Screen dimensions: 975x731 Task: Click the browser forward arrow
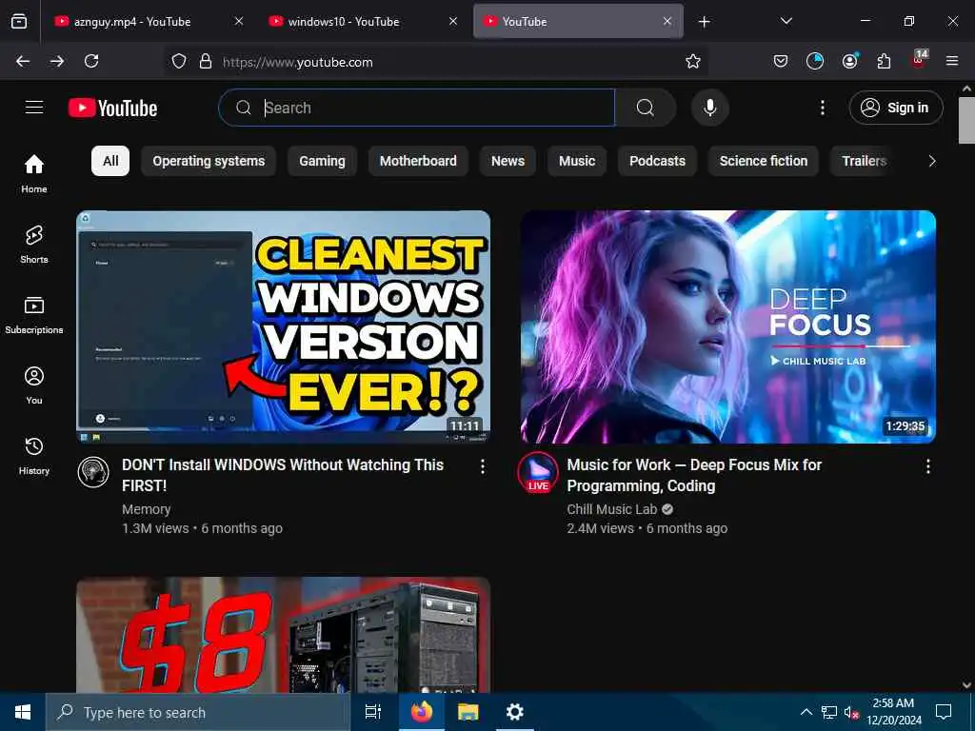coord(57,61)
